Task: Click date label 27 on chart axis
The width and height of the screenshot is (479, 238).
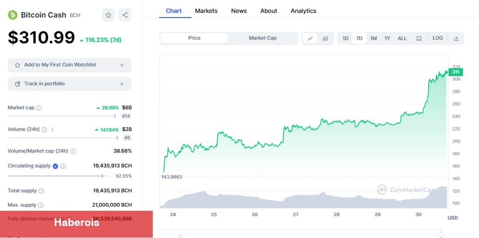Action: click(x=295, y=214)
